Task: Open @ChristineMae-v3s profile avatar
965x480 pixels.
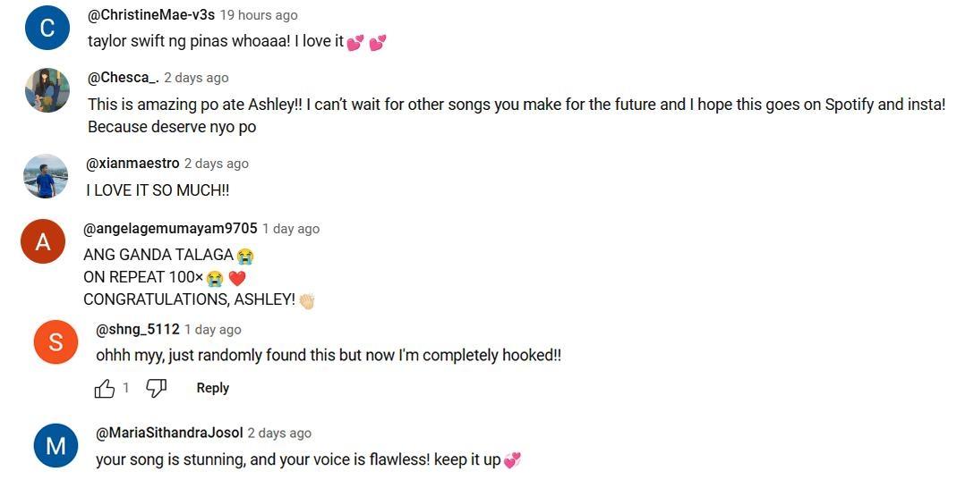Action: click(x=47, y=28)
